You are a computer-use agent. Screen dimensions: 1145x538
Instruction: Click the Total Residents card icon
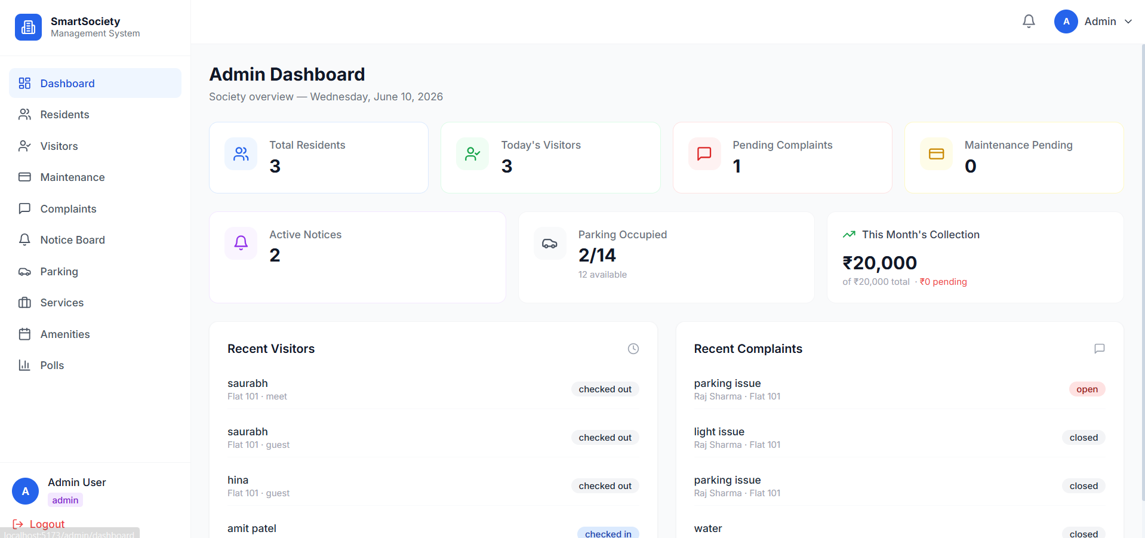click(x=241, y=154)
